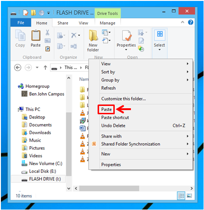Choose Paste from the context menu

tap(106, 110)
